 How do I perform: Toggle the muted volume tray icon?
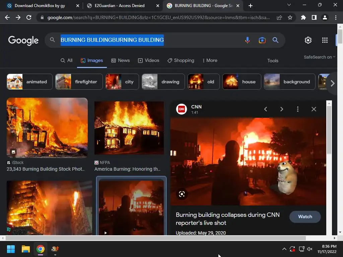point(310,249)
